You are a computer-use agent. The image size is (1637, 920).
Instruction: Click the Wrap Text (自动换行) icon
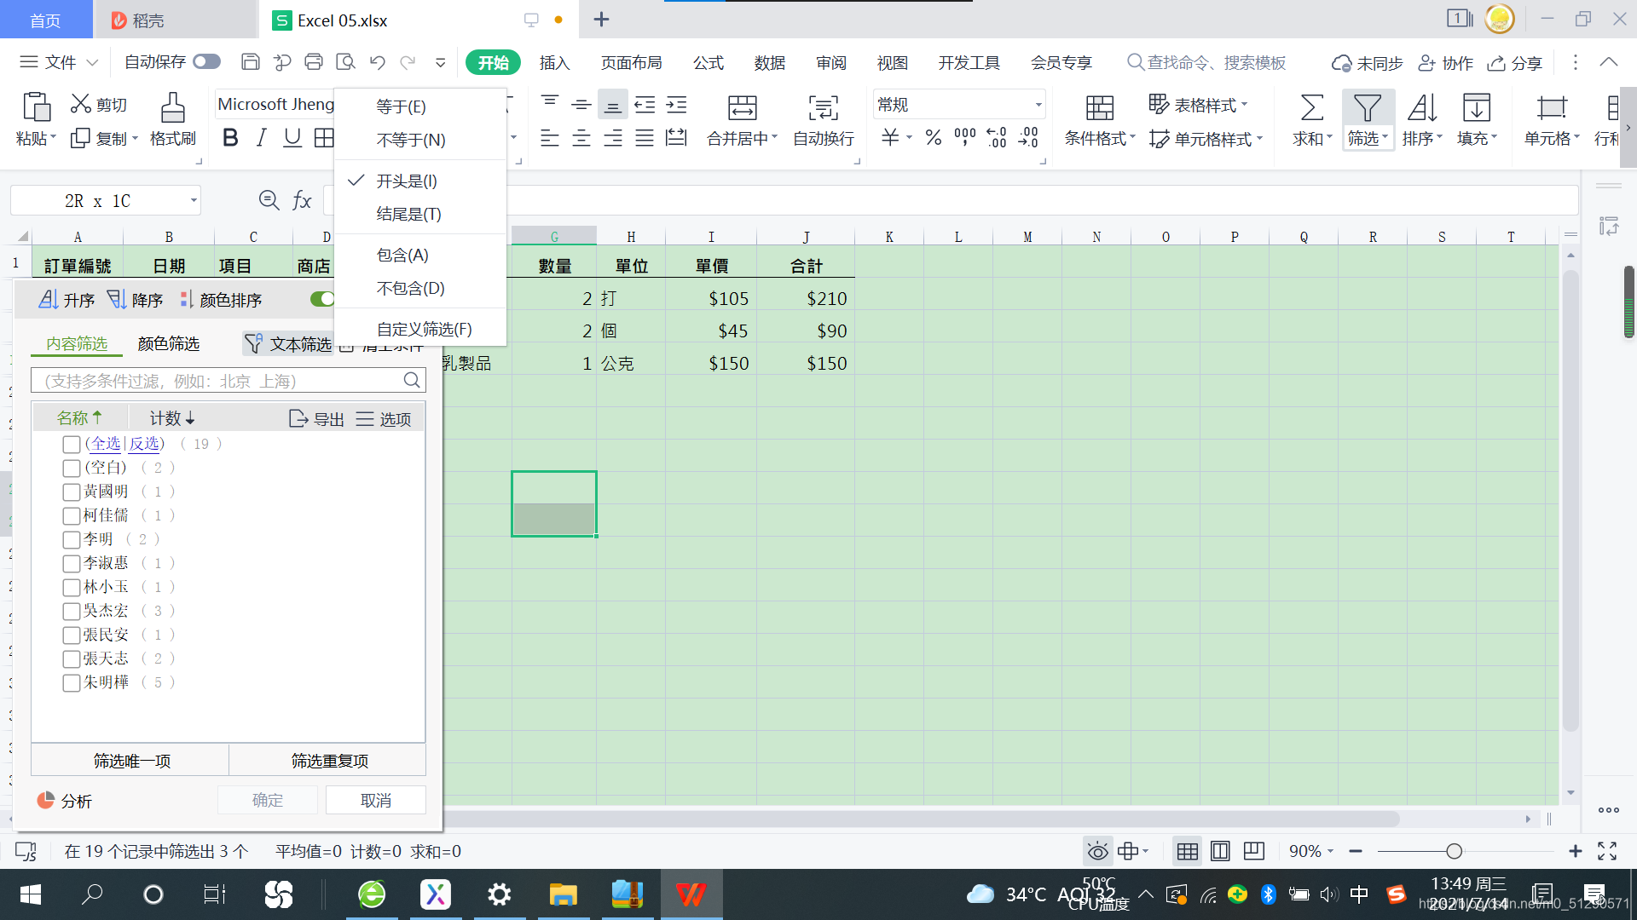tap(823, 108)
